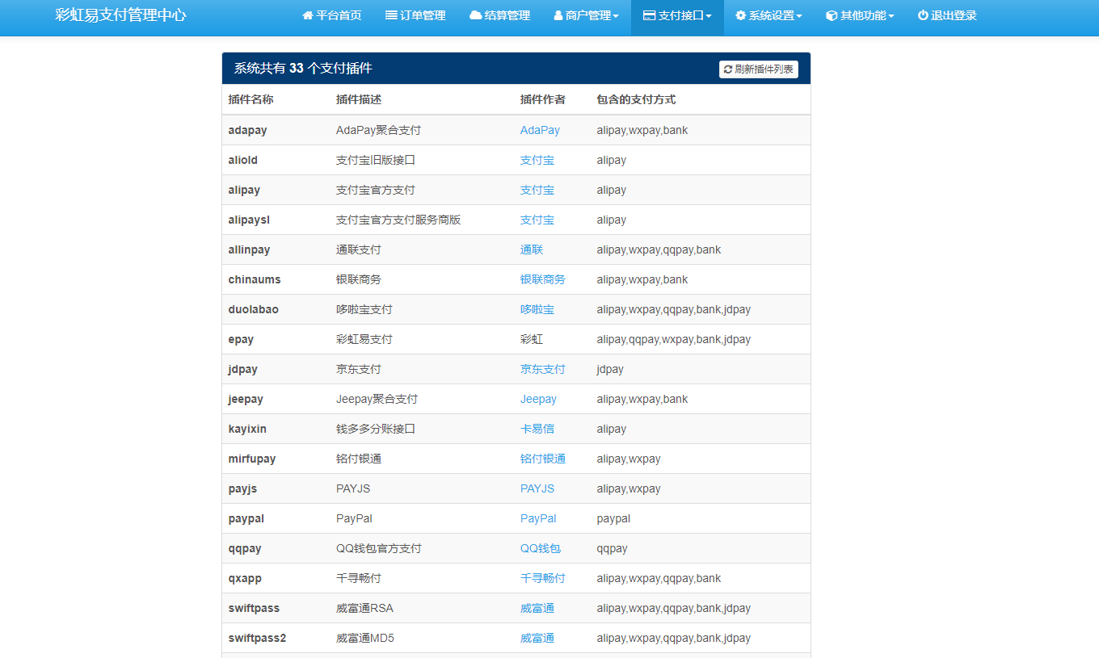Open 威富通 author link in swiftpass row
The image size is (1099, 658).
point(537,608)
